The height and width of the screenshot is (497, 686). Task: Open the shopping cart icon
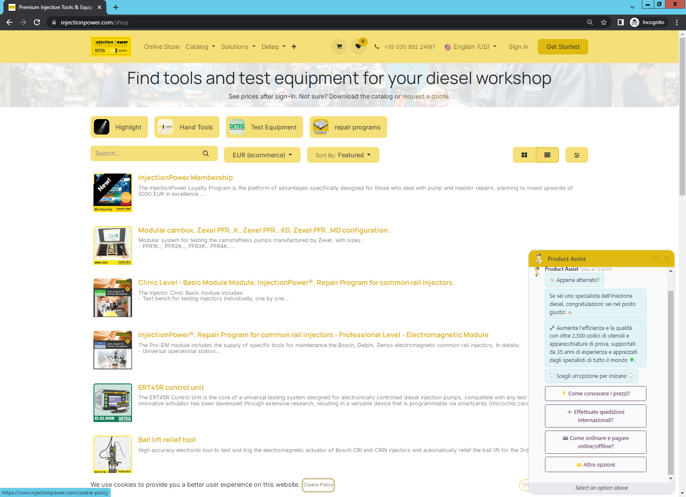pos(339,47)
